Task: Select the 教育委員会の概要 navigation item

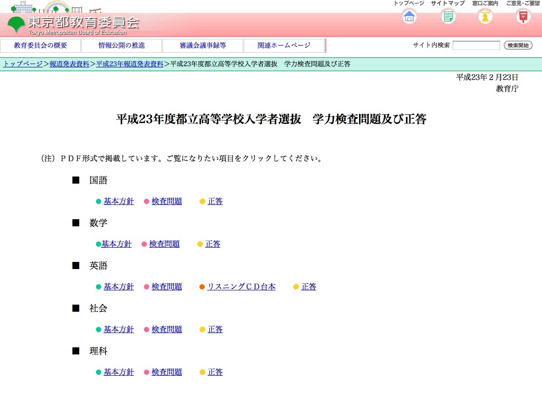Action: [40, 46]
